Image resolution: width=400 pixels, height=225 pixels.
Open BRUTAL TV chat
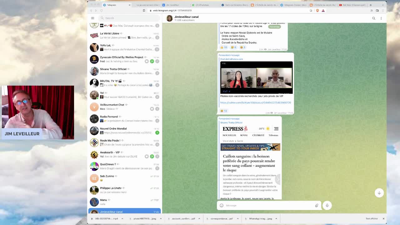tap(125, 83)
